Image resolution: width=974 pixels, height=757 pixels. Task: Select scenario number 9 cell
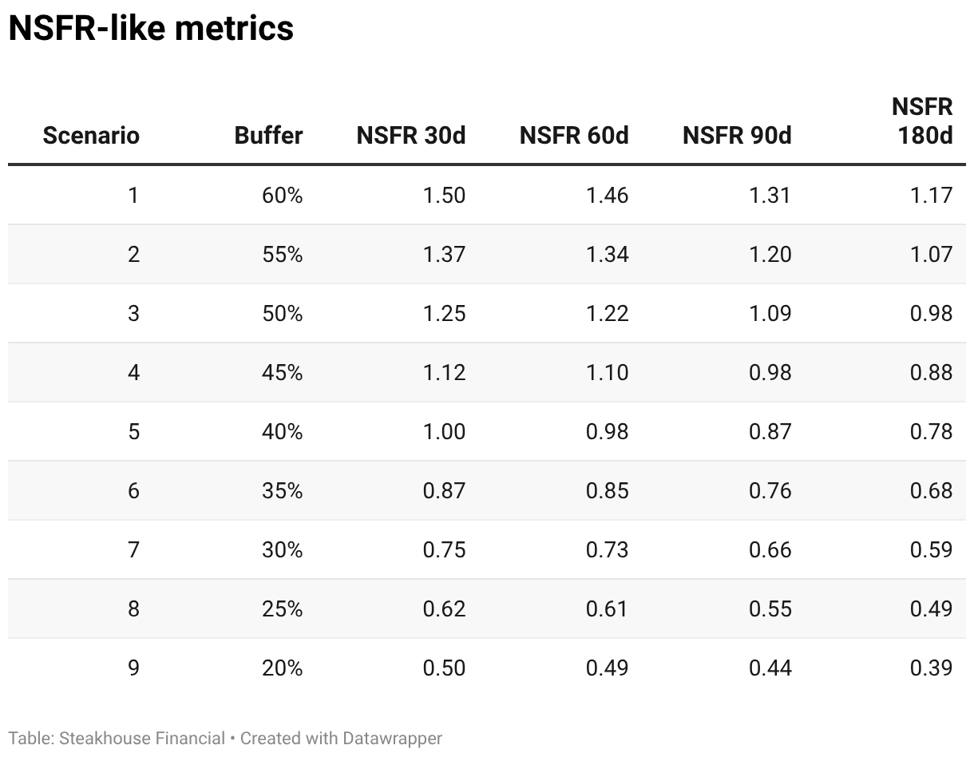[x=133, y=668]
